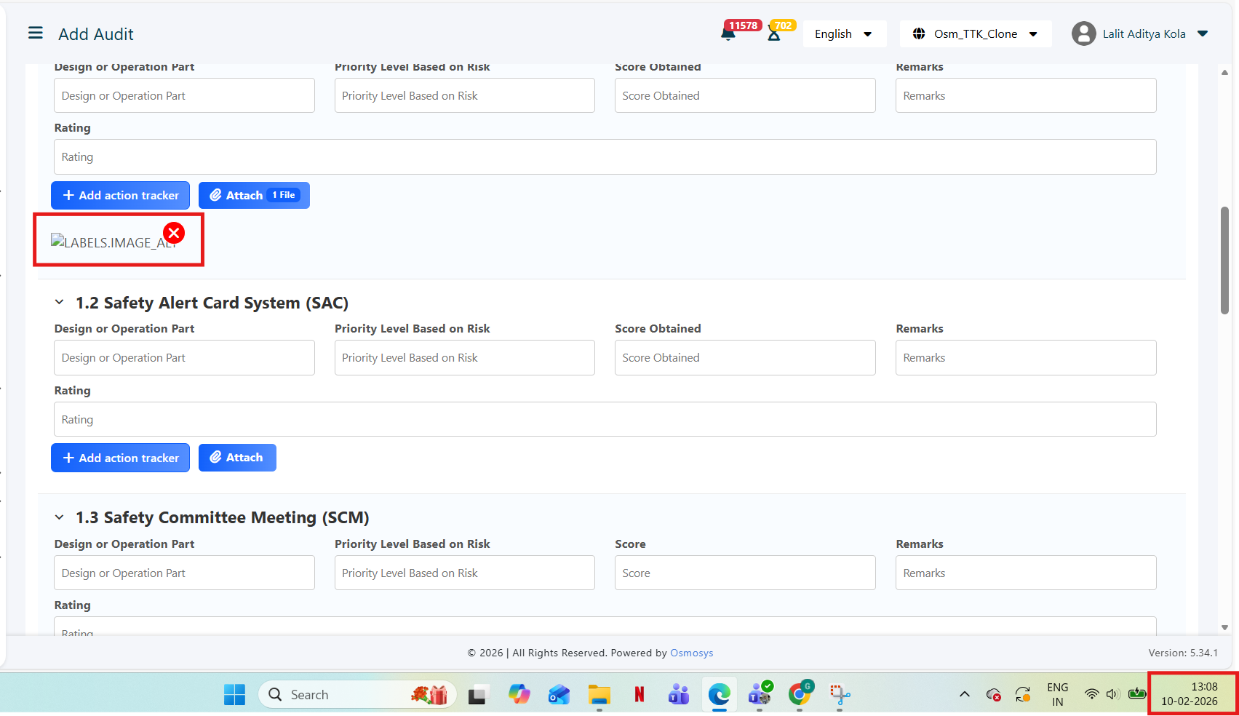Collapse the 1.2 Safety Alert Card System section
Image resolution: width=1239 pixels, height=716 pixels.
60,303
